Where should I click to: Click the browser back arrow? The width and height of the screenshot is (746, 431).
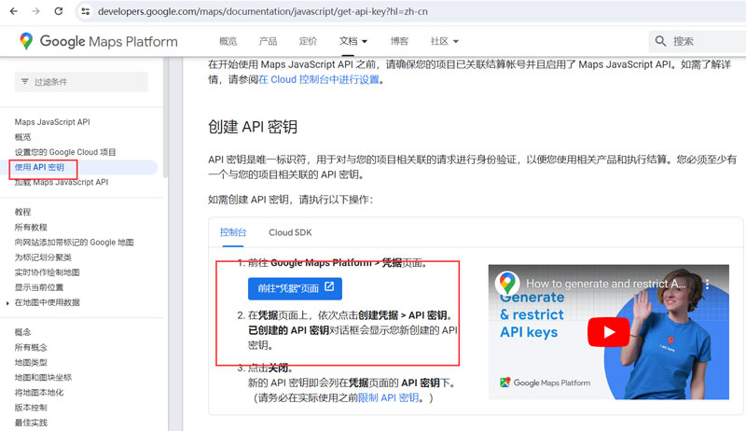coord(12,11)
